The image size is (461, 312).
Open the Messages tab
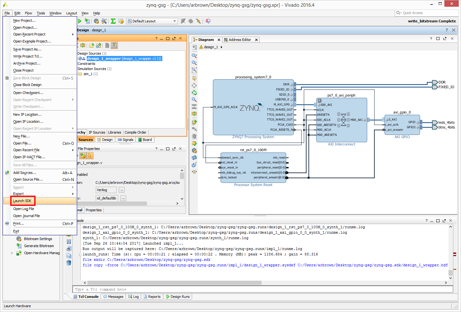point(113,297)
